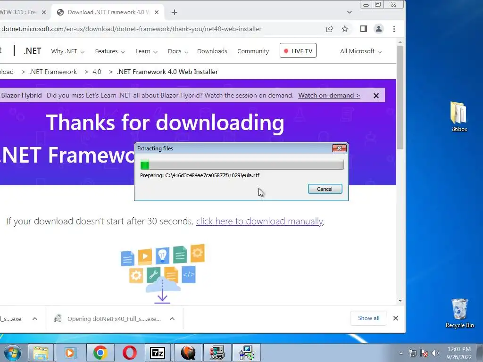Launch Windows Media Player from taskbar
The width and height of the screenshot is (483, 362).
click(70, 353)
